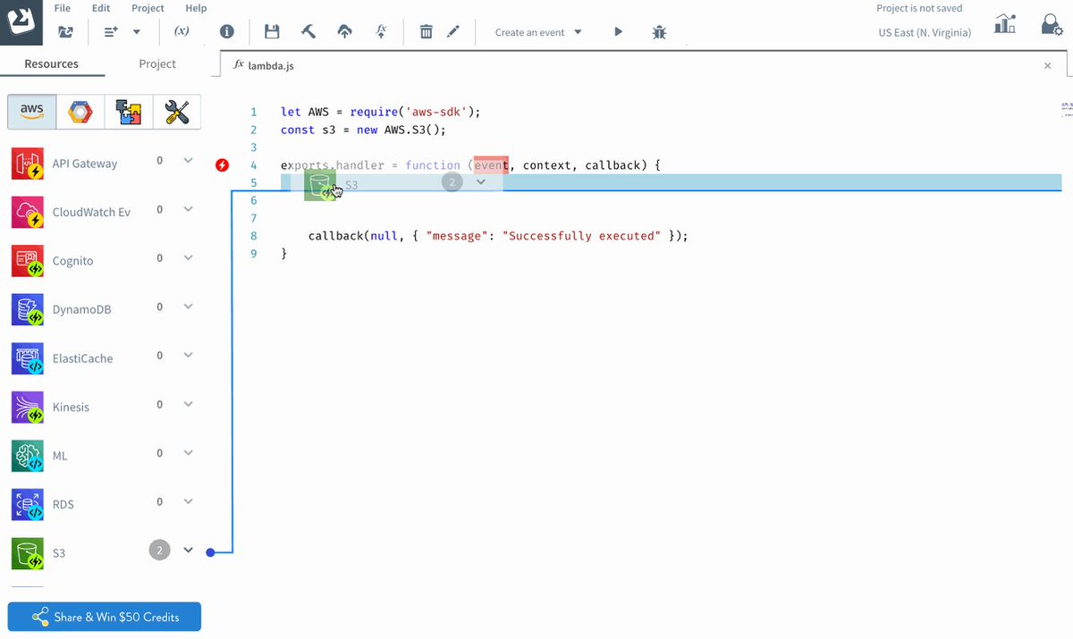Click the RDS resource icon
This screenshot has width=1073, height=639.
coord(28,504)
